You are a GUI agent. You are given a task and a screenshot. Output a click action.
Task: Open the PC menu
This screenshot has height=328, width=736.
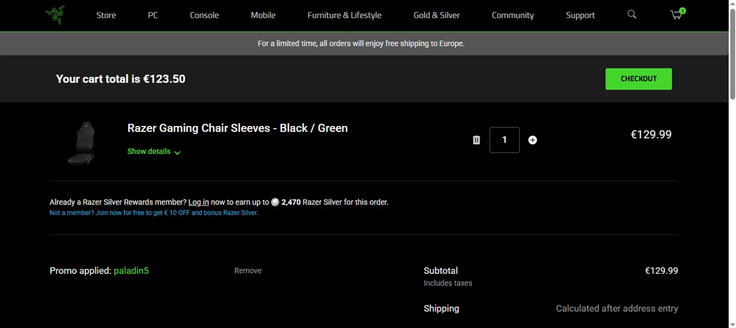click(x=153, y=15)
